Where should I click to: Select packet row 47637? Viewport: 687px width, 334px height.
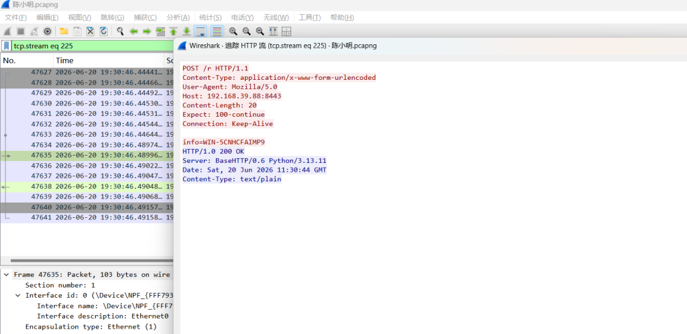[x=87, y=176]
